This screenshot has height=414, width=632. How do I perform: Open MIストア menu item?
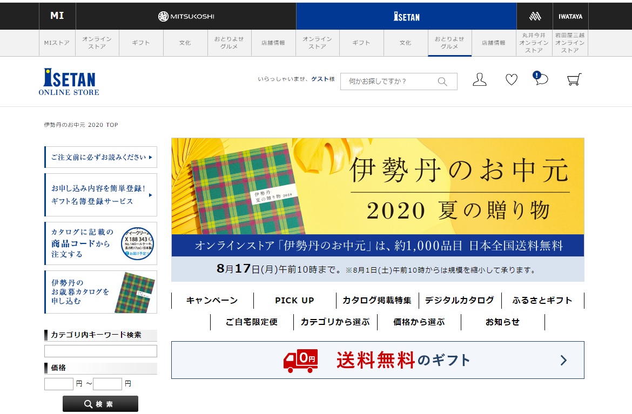[57, 43]
